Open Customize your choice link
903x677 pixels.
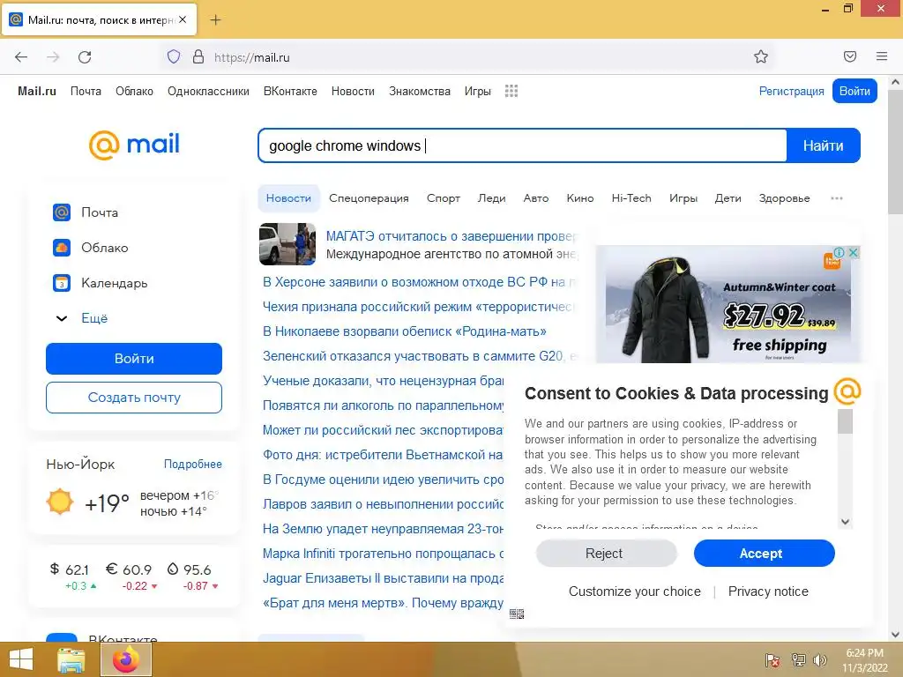tap(635, 591)
